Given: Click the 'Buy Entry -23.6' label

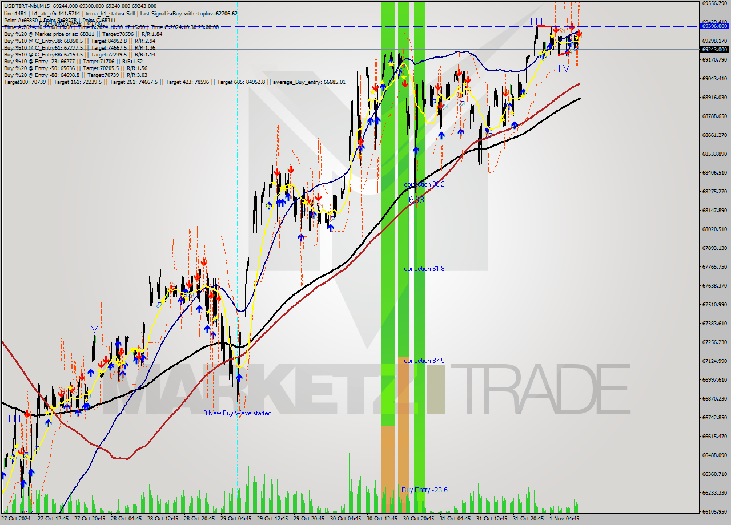Looking at the screenshot, I should 424,490.
